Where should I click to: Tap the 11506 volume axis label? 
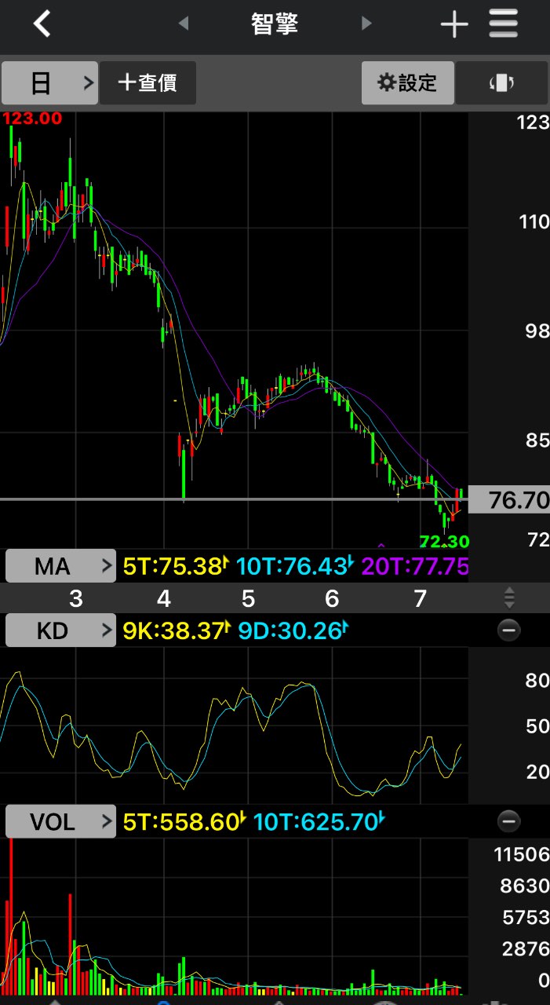pos(521,855)
